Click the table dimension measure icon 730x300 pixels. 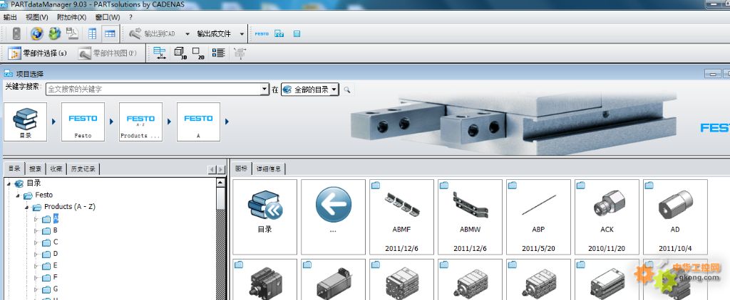160,53
